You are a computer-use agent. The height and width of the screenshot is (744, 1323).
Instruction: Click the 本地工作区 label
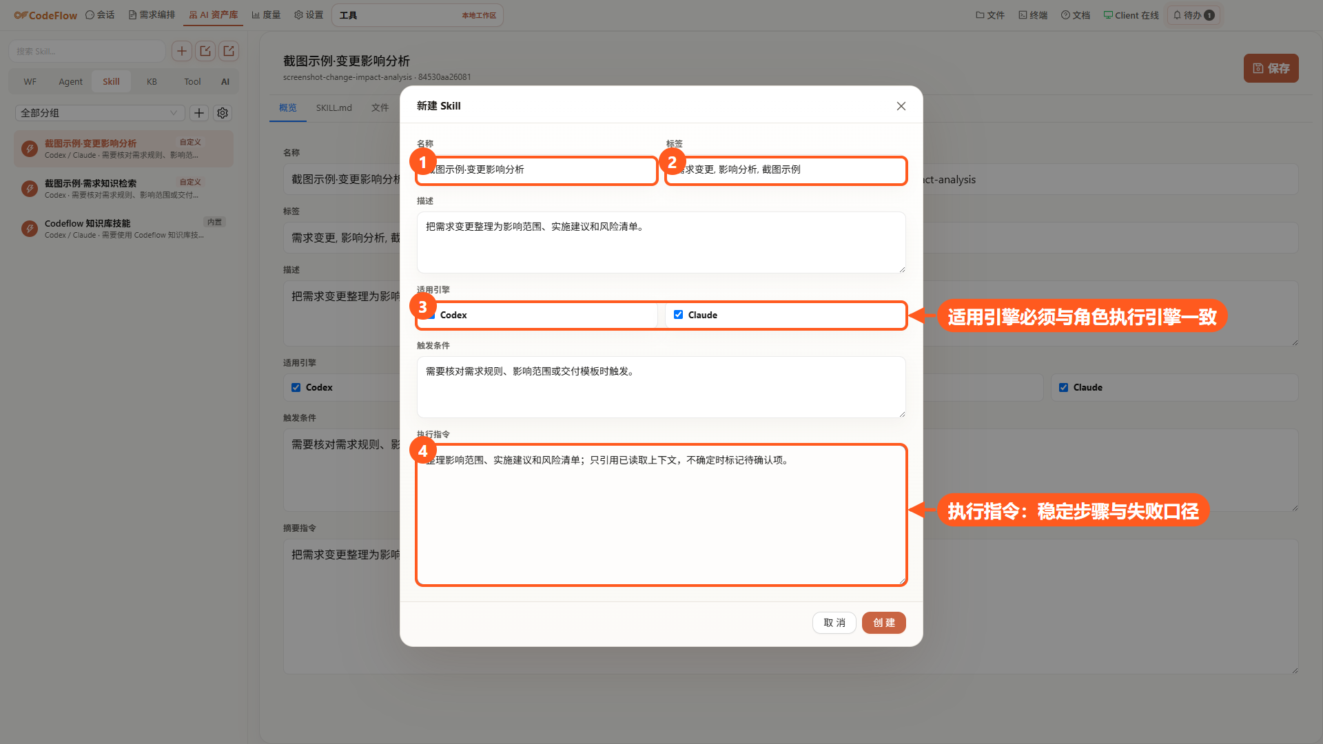(x=479, y=15)
